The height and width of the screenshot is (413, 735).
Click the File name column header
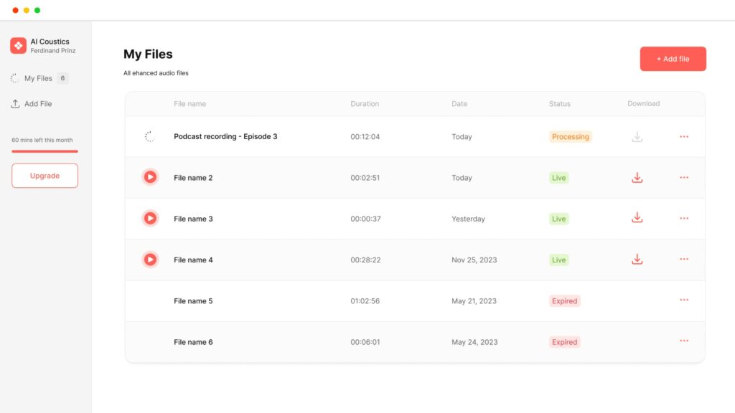[189, 104]
